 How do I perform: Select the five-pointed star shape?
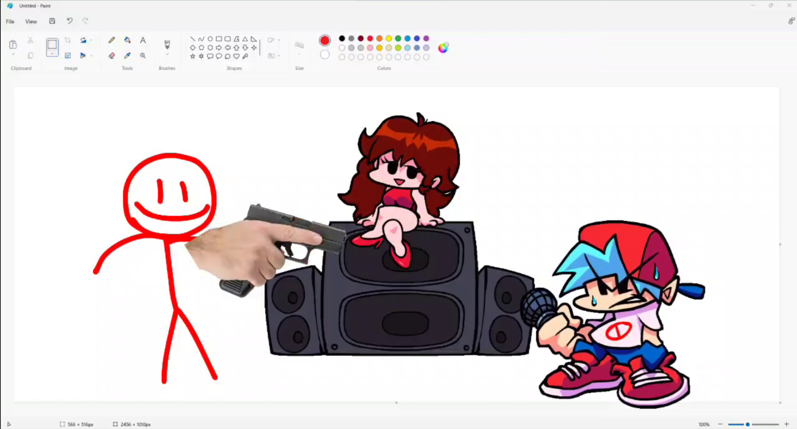tap(193, 56)
